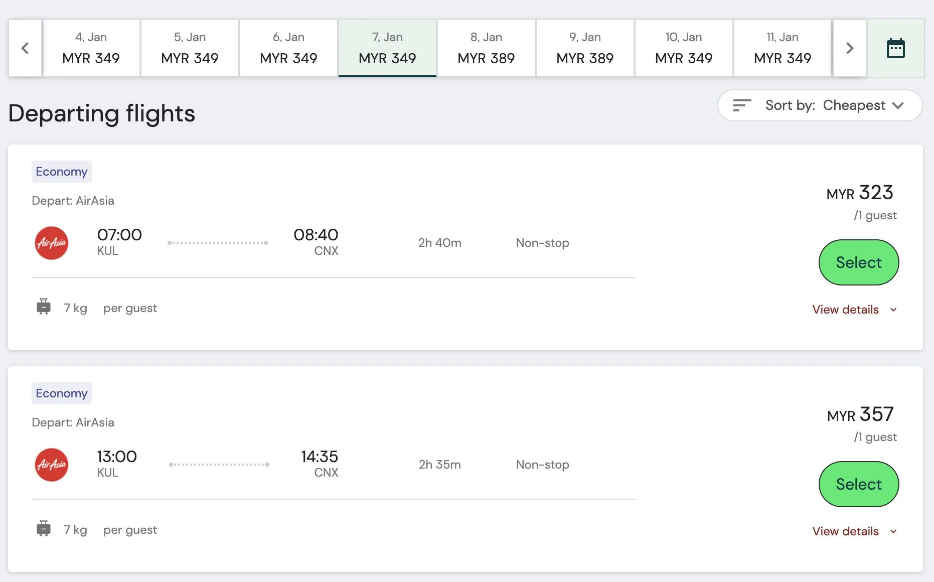This screenshot has height=582, width=934.
Task: Switch to the 8 Jan MYR 389 tab
Action: point(486,49)
